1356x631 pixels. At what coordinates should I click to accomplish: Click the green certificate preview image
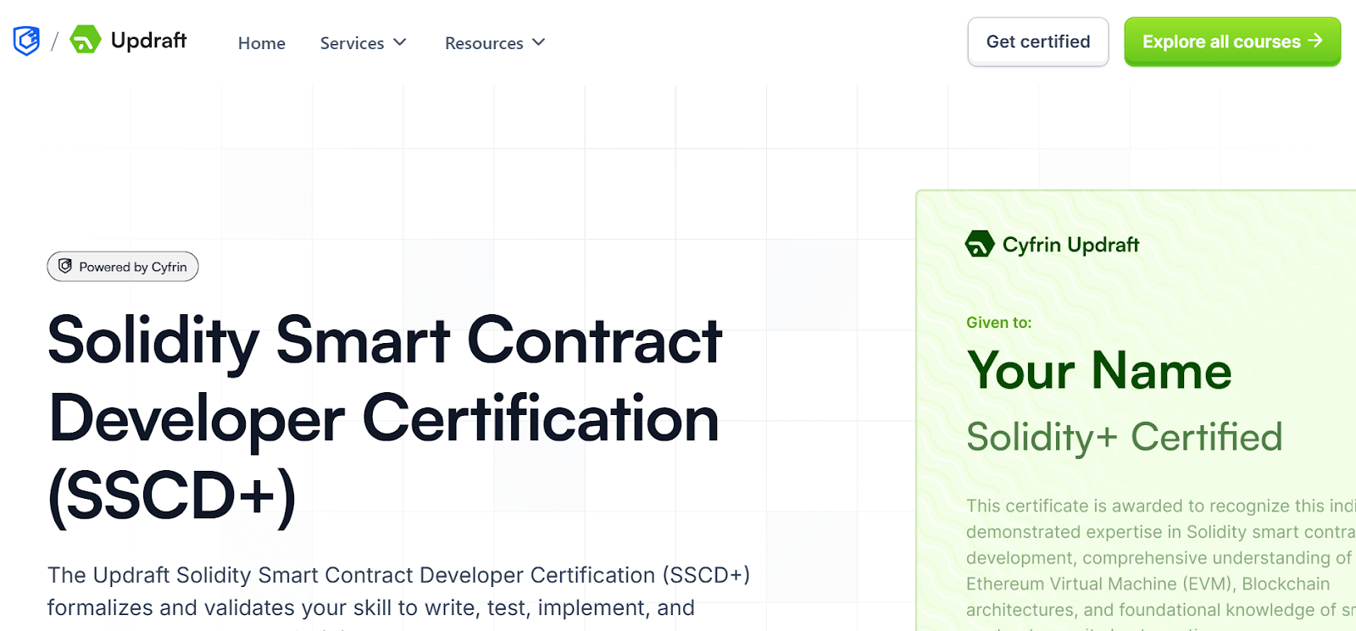(x=1136, y=411)
